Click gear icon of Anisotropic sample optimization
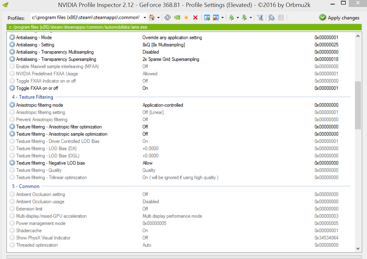 click(x=12, y=134)
